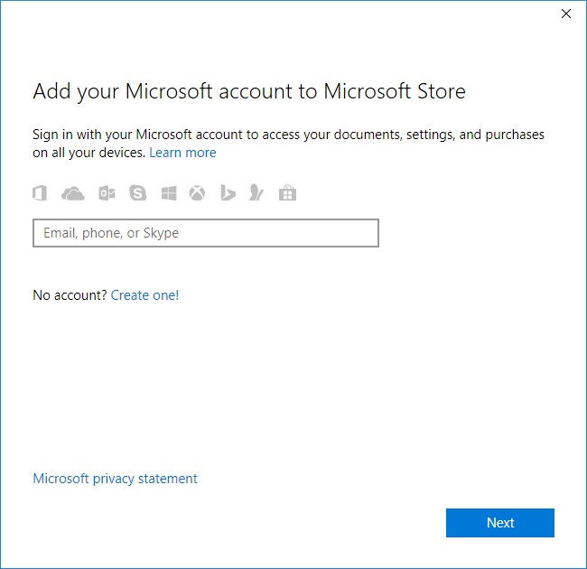Click the OneDrive cloud icon

[72, 192]
